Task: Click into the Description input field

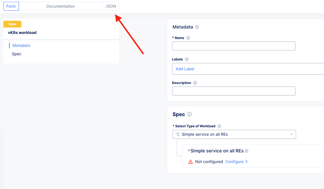Action: click(x=233, y=91)
